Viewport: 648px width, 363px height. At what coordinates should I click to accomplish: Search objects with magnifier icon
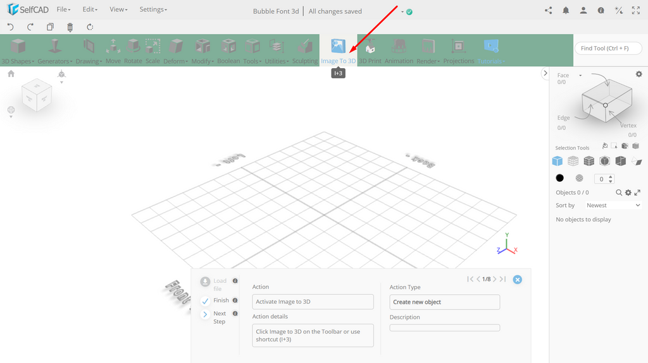tap(619, 193)
